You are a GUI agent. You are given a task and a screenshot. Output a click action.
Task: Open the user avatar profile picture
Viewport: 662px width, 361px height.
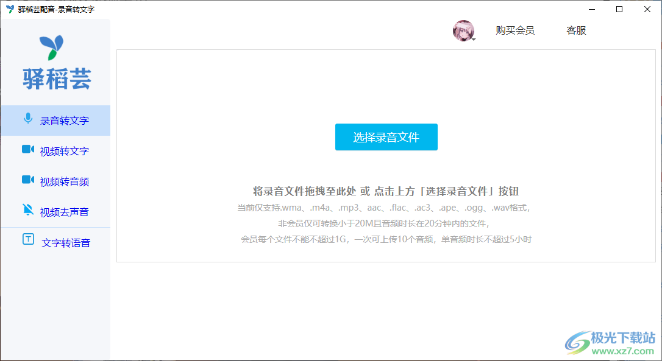pyautogui.click(x=463, y=30)
